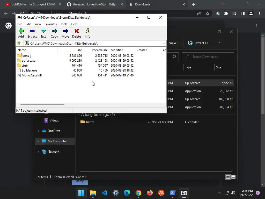Open the Windows Start menu

point(81,193)
